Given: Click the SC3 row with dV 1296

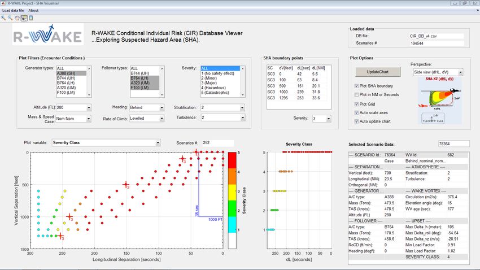Looking at the screenshot, I should (x=296, y=98).
